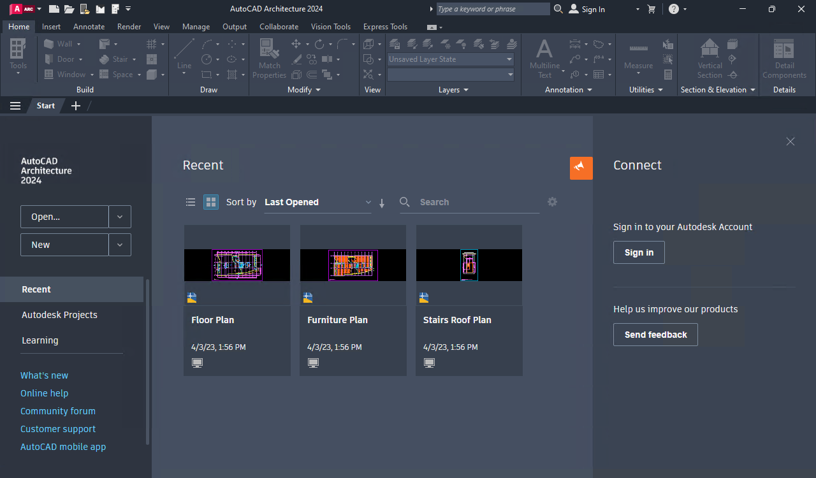The width and height of the screenshot is (816, 478).
Task: Open the Manage ribbon tab
Action: tap(196, 27)
